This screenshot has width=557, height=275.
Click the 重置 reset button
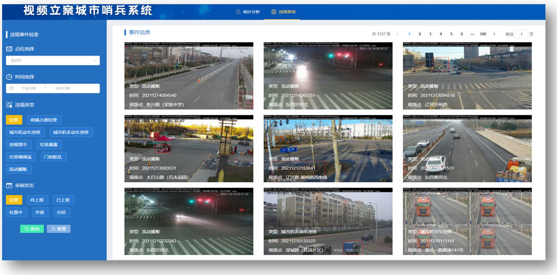point(58,229)
